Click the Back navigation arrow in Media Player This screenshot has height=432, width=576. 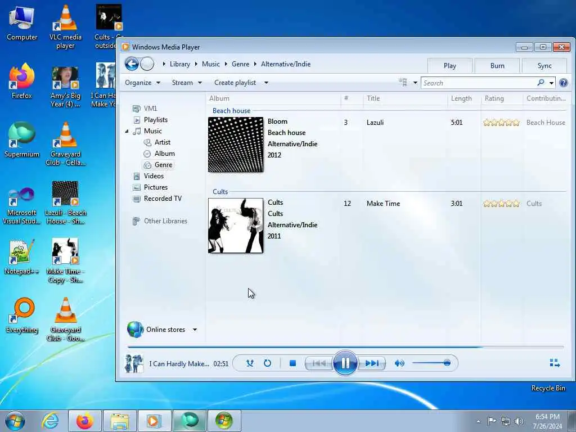pyautogui.click(x=132, y=64)
